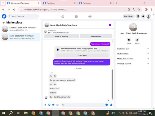Image resolution: width=155 pixels, height=116 pixels.
Task: Close the Messenger | Facebook tab
Action: 39,3
